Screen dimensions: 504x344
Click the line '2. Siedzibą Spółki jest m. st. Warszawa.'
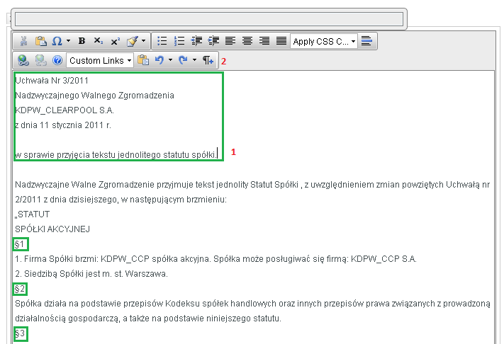pyautogui.click(x=91, y=274)
